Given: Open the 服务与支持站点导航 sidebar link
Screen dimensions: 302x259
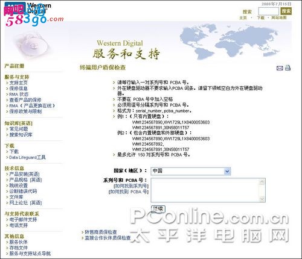Looking at the screenshot, I should [30, 254].
